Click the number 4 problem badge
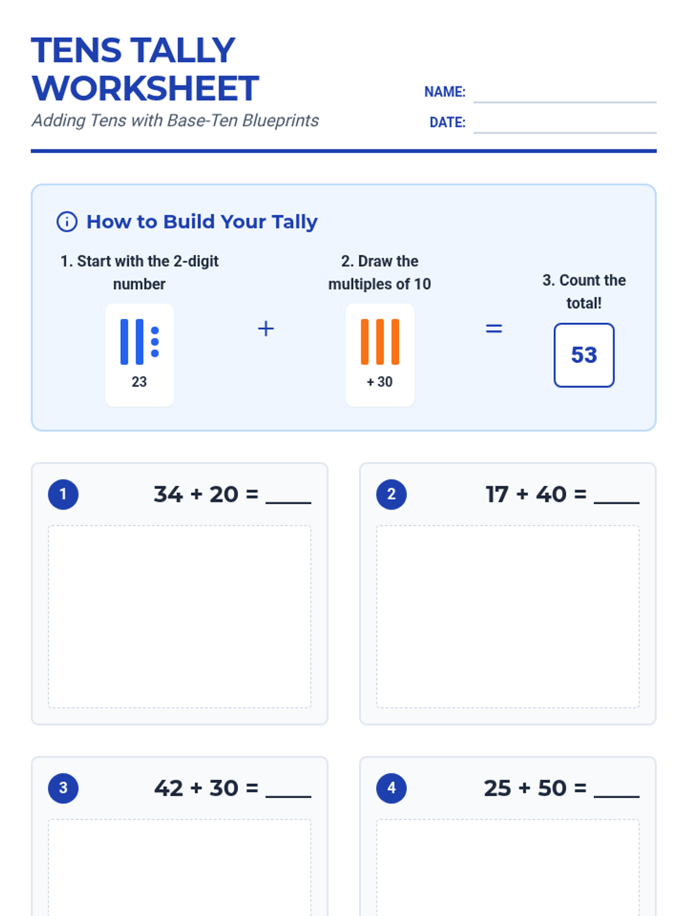 click(391, 788)
